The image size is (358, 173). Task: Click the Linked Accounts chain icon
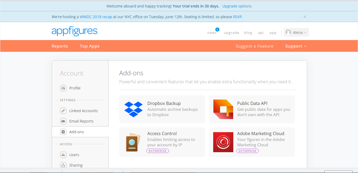pyautogui.click(x=63, y=111)
